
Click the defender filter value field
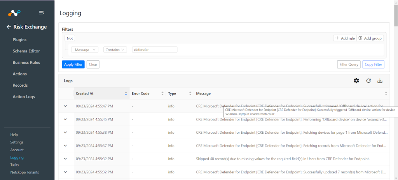click(x=155, y=50)
